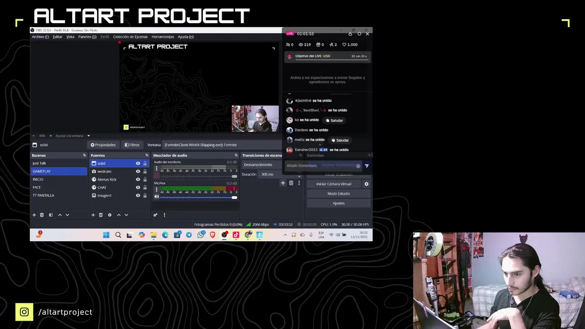Move source down in Fuentes panel
The image size is (585, 329).
click(126, 215)
